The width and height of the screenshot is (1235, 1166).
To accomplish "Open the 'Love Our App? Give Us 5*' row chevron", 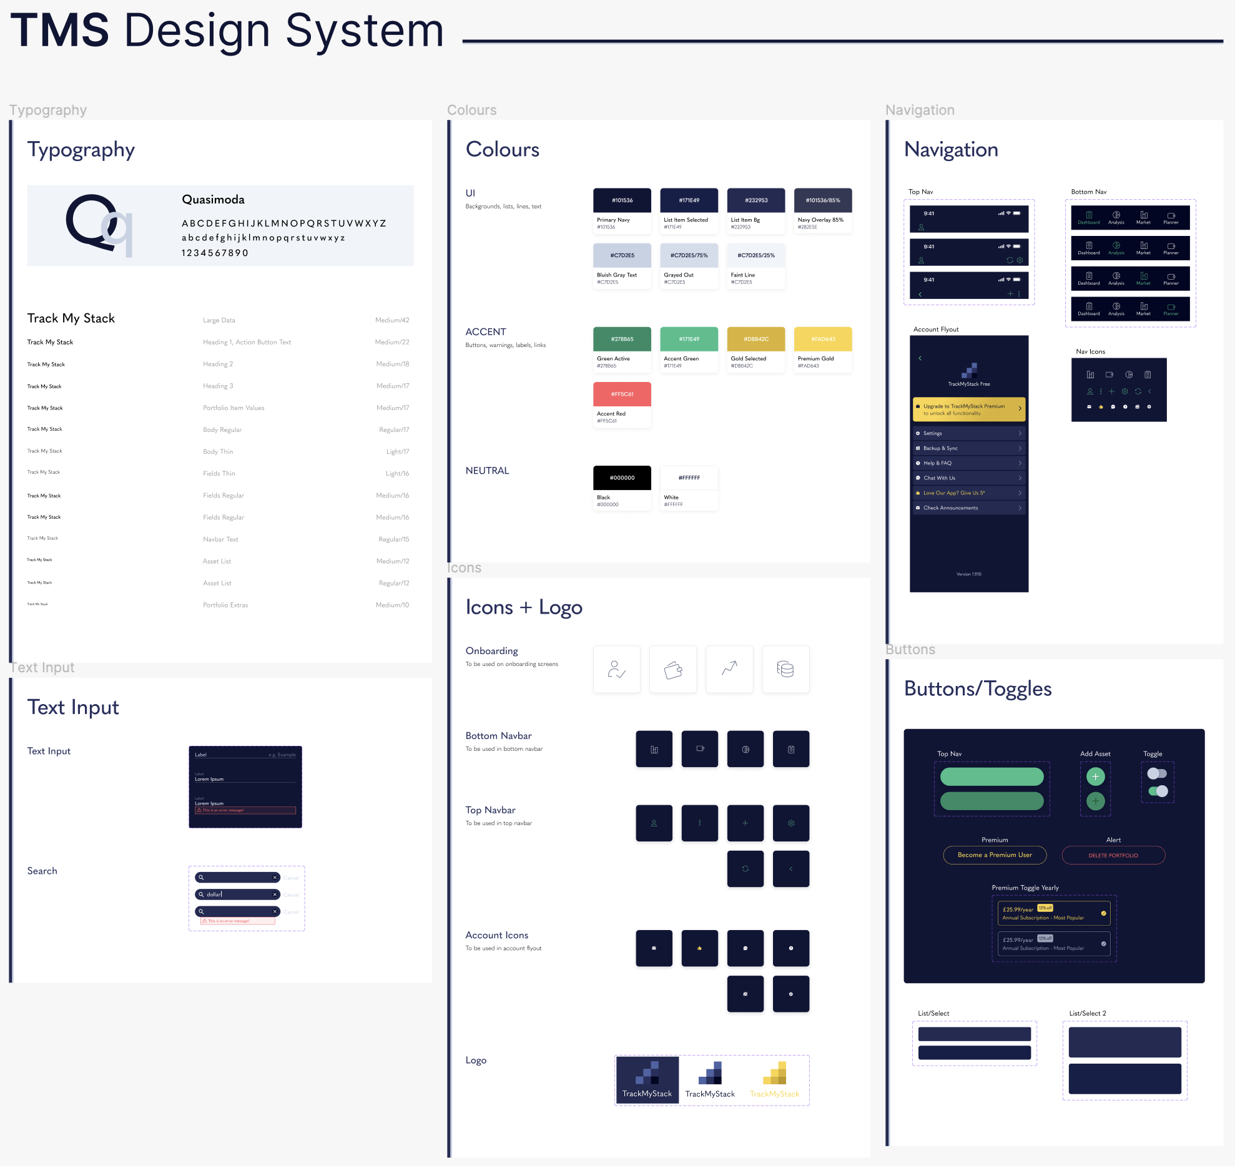I will tap(1020, 493).
